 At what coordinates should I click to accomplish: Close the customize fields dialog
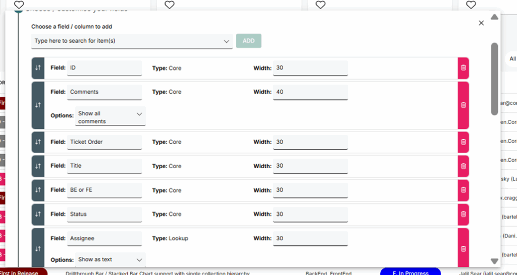(x=481, y=23)
